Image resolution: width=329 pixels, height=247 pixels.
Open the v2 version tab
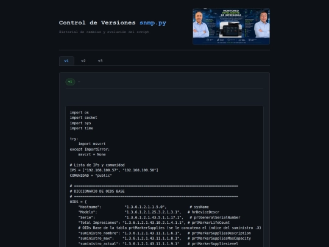click(83, 61)
